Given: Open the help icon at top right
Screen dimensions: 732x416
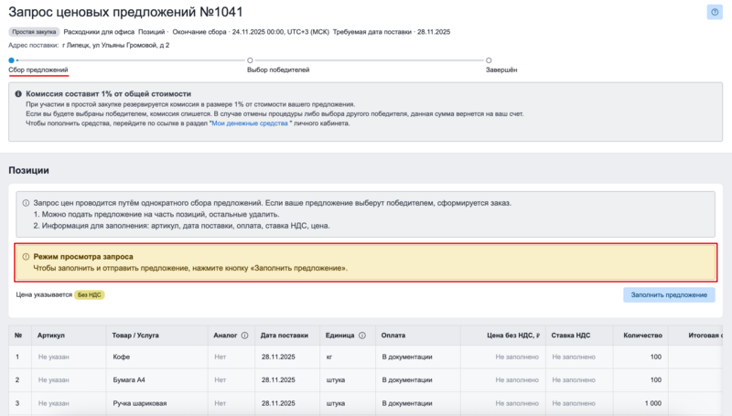Looking at the screenshot, I should pos(715,12).
